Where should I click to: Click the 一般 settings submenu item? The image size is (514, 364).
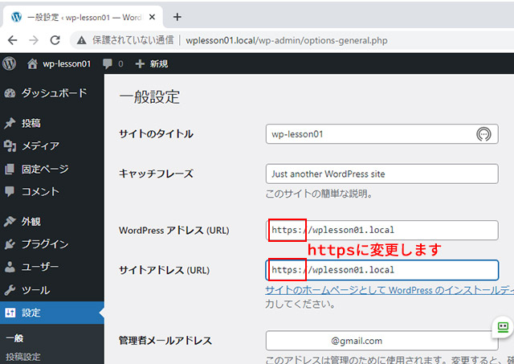(x=14, y=338)
